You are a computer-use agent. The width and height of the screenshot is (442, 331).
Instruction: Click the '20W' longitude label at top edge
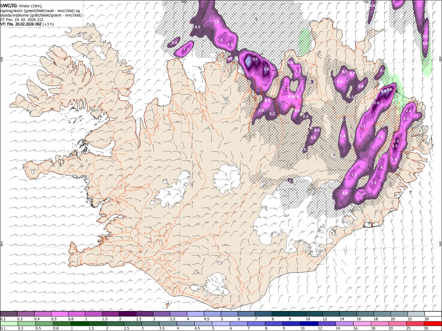(x=183, y=2)
